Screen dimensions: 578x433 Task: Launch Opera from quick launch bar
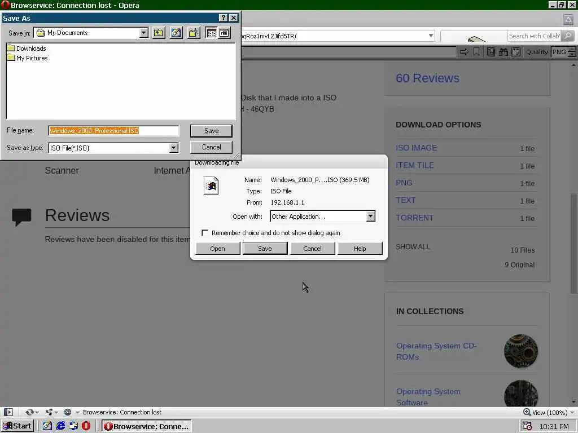[86, 426]
